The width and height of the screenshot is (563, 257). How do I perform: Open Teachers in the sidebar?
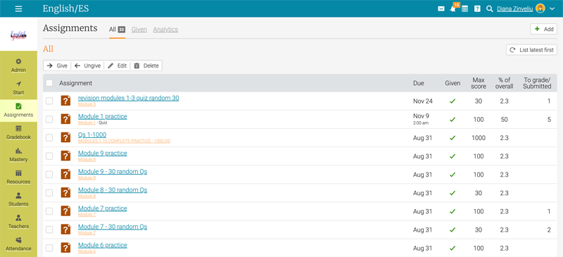[19, 222]
